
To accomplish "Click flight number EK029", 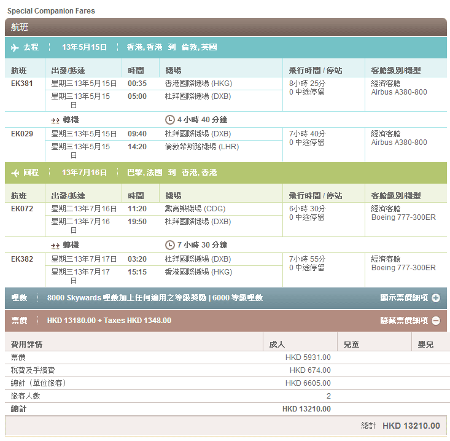I will pos(22,134).
